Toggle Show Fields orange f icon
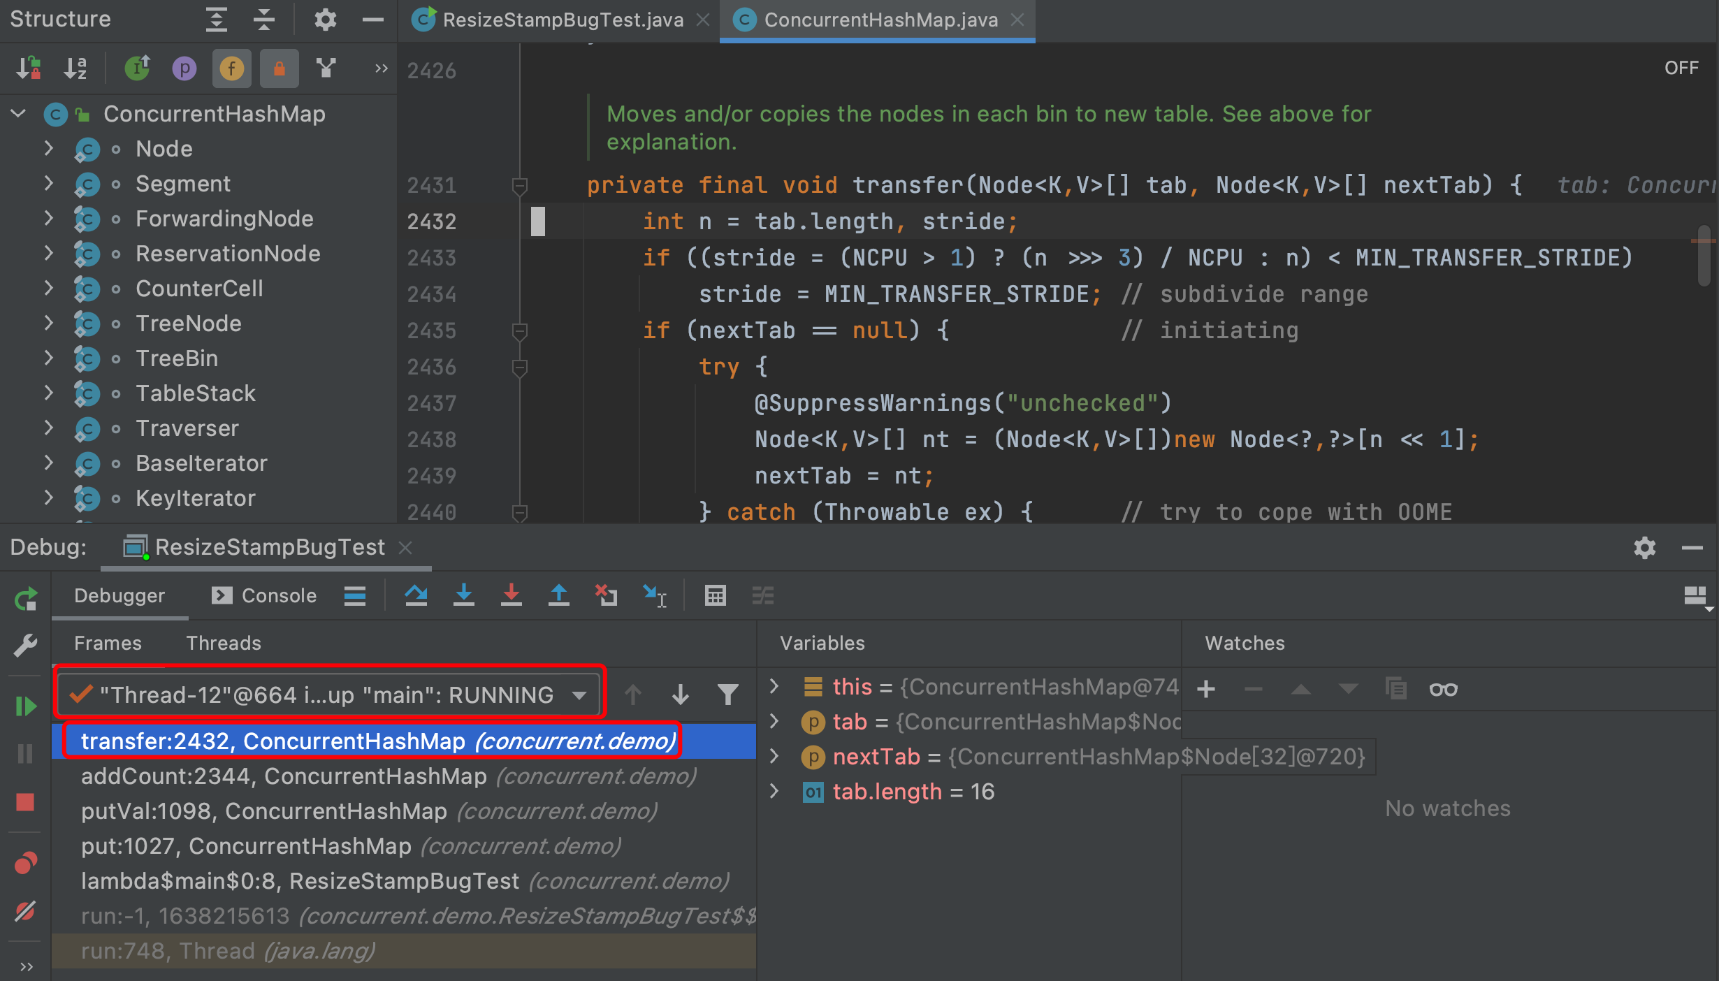Screen dimensions: 1719x981 click(232, 68)
